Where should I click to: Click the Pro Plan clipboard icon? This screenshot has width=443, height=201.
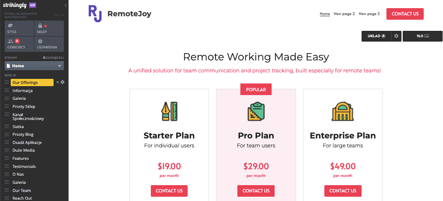click(256, 111)
